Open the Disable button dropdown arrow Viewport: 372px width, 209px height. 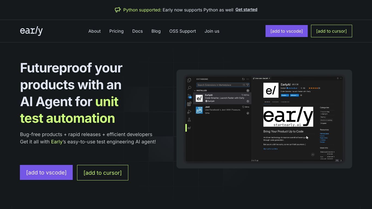coord(288,95)
